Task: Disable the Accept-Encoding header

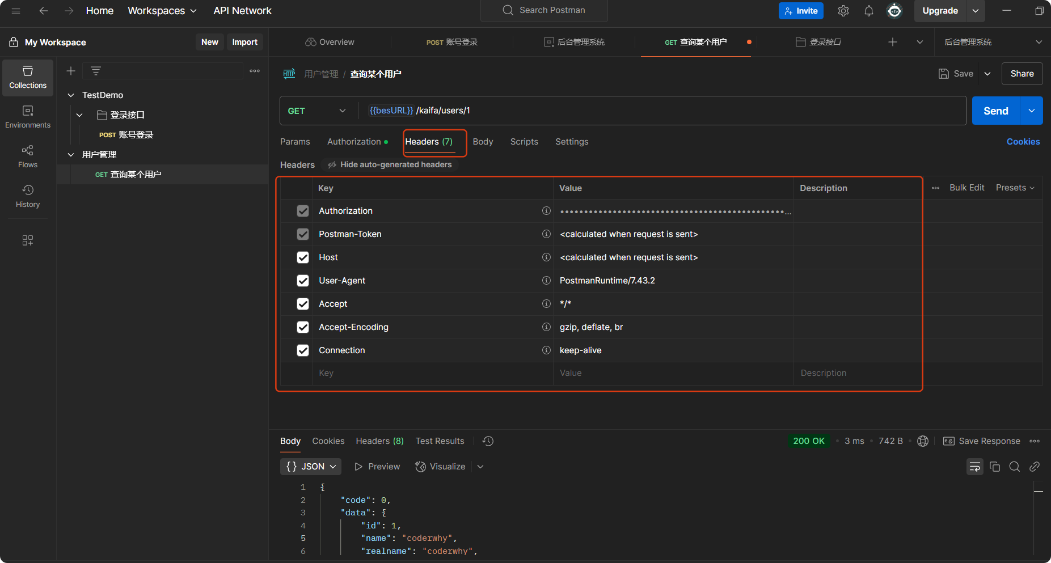Action: pyautogui.click(x=303, y=327)
